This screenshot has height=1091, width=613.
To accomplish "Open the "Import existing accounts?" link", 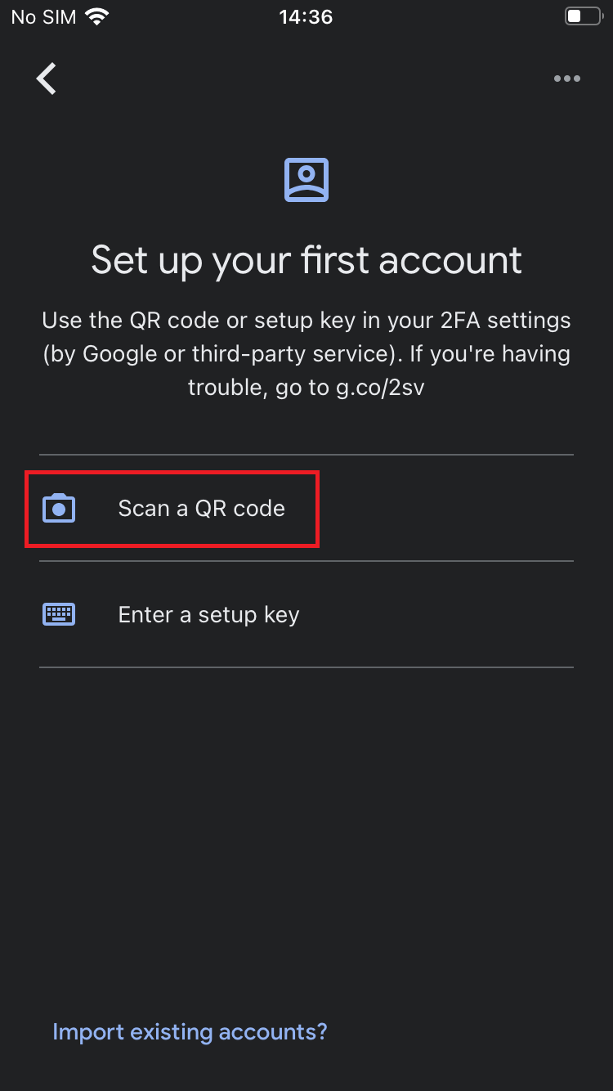I will tap(190, 1031).
